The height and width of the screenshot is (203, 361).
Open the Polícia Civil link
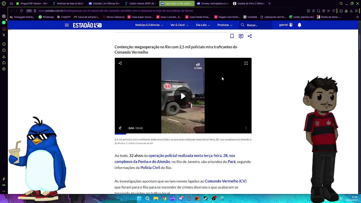coord(150,167)
